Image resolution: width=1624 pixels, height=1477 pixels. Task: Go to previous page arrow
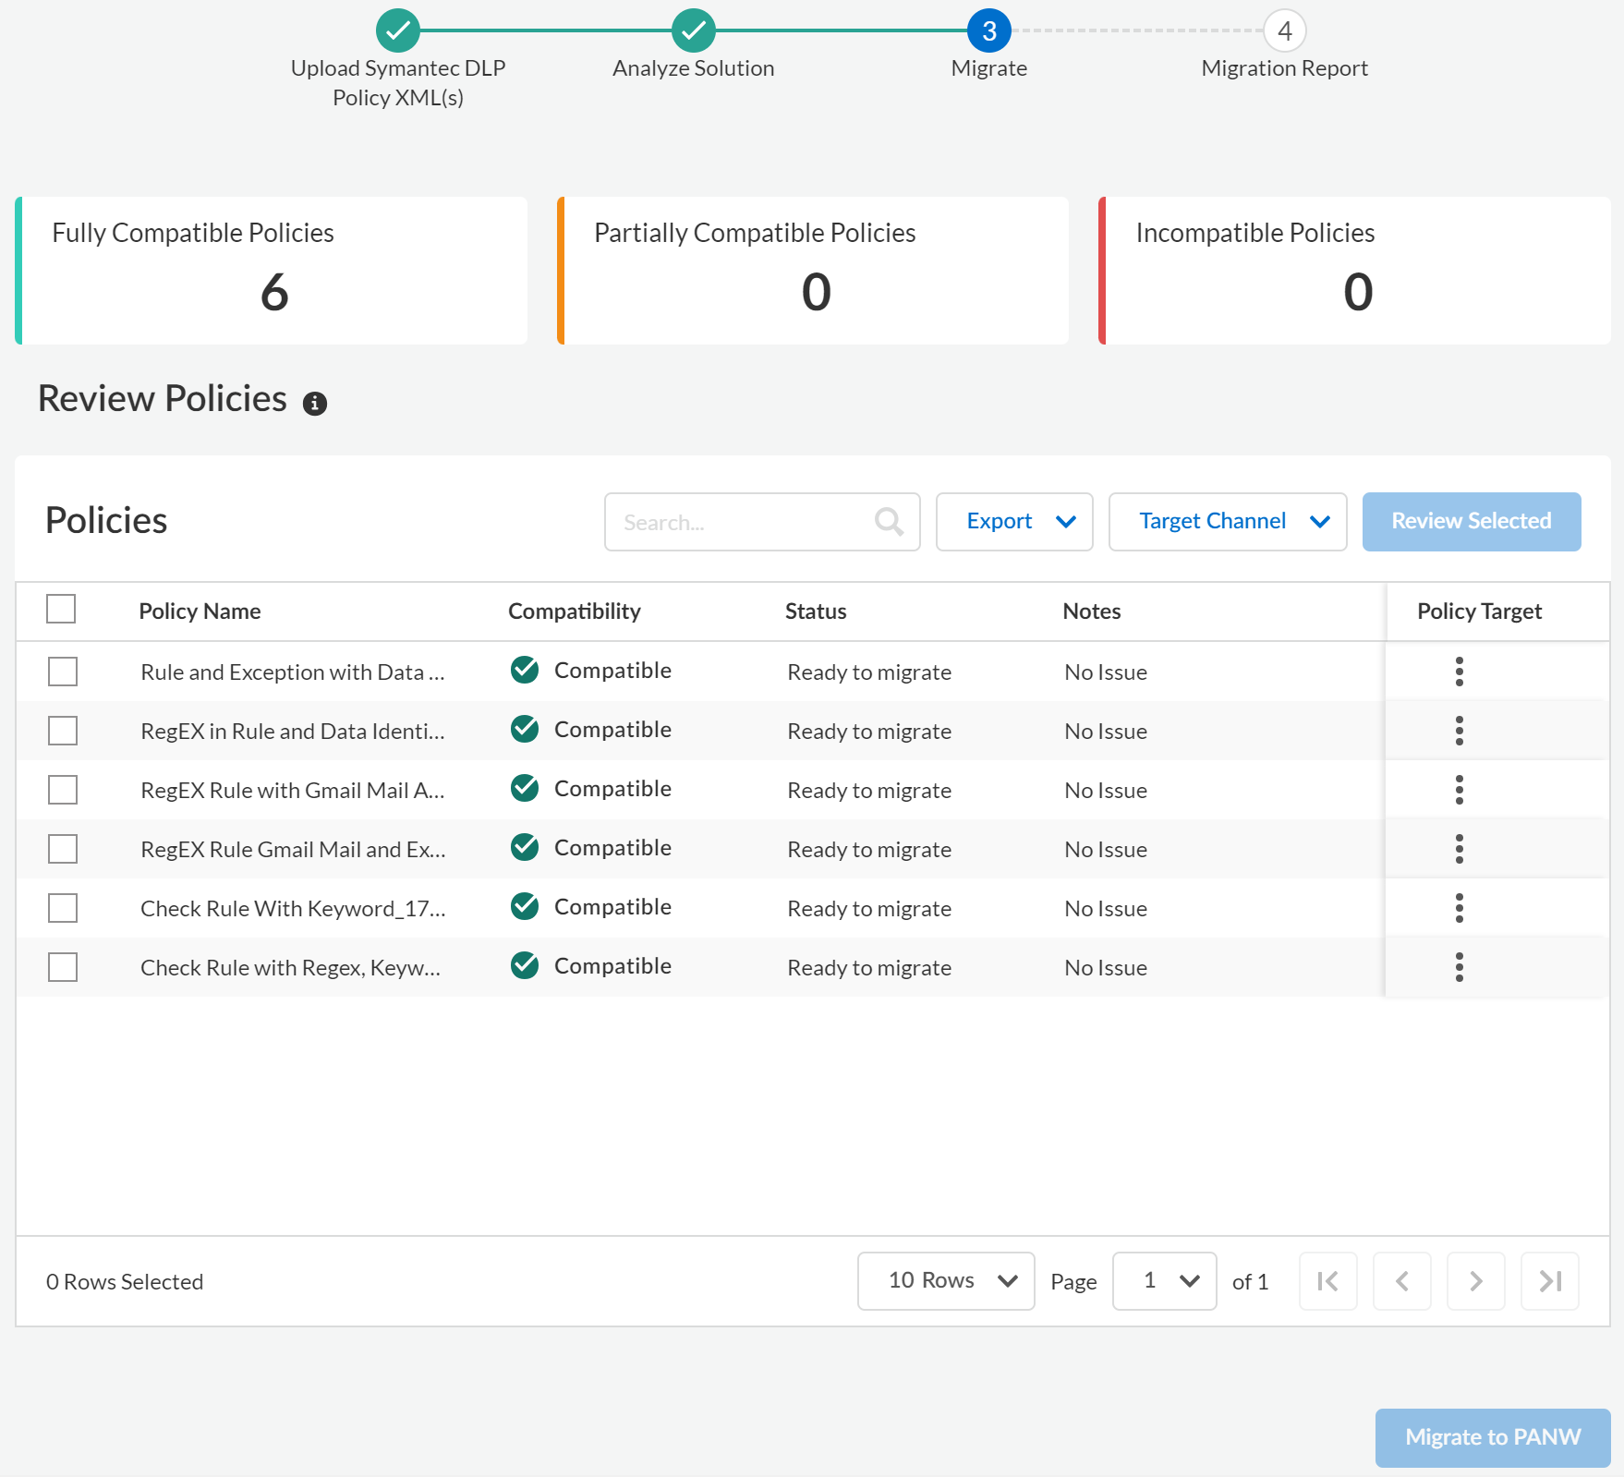[x=1401, y=1281]
